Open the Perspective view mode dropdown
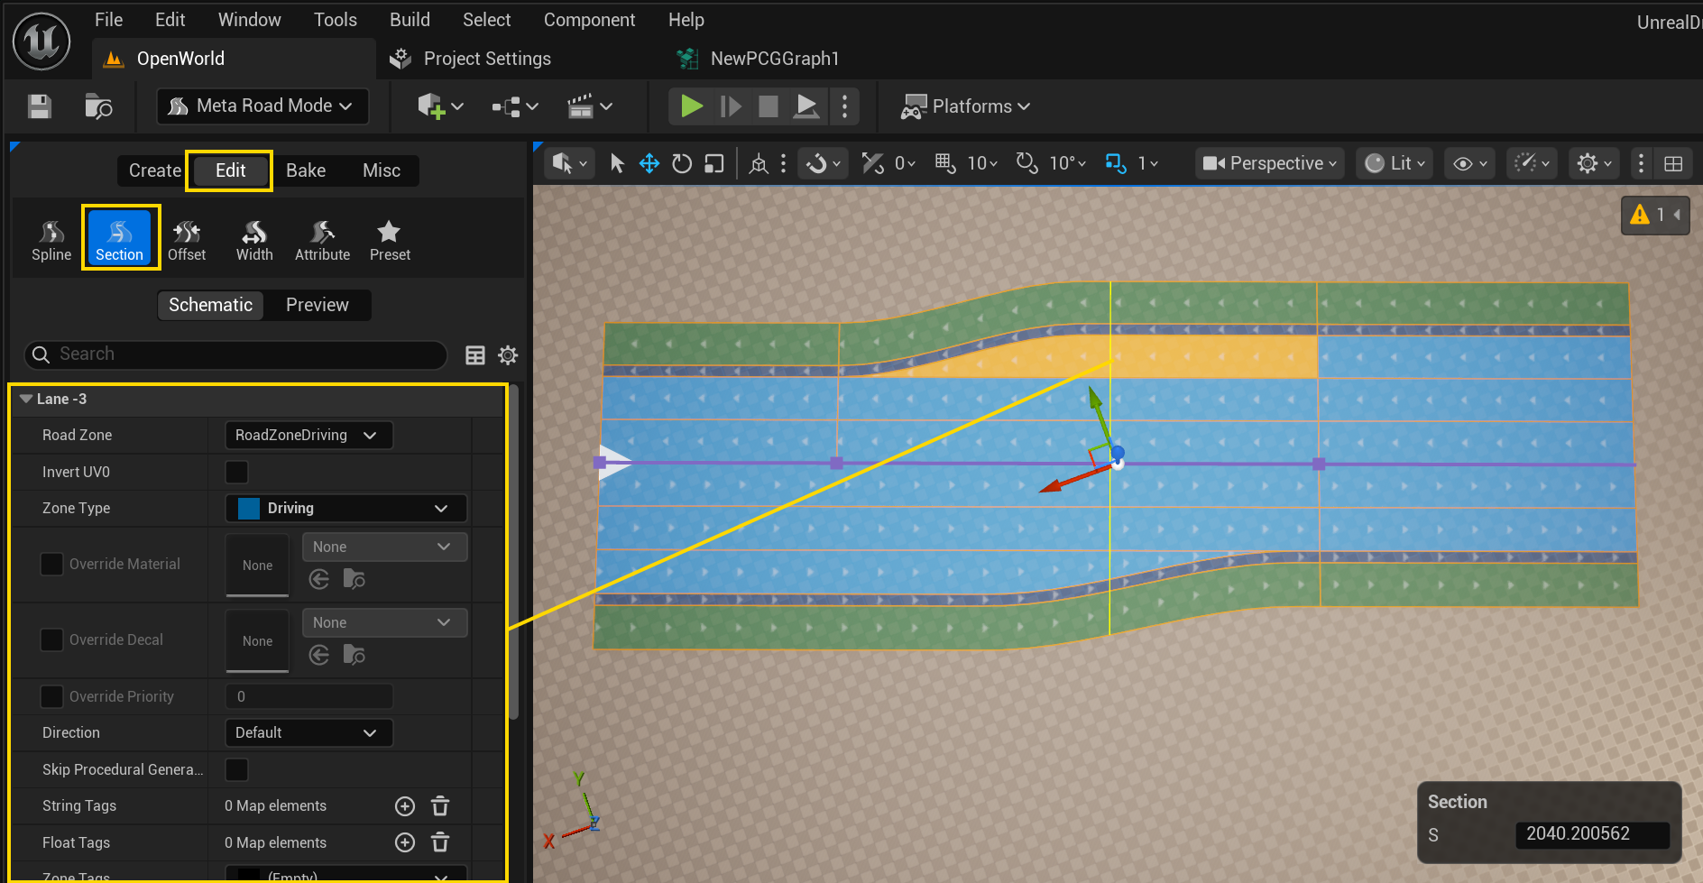Image resolution: width=1703 pixels, height=883 pixels. point(1270,163)
